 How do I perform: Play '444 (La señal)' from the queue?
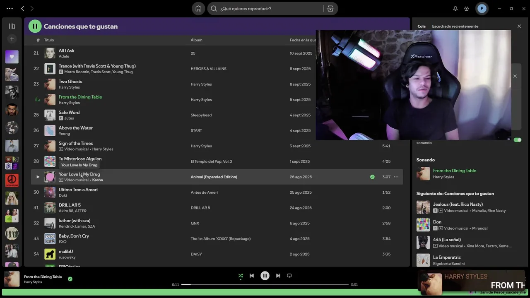tap(423, 243)
